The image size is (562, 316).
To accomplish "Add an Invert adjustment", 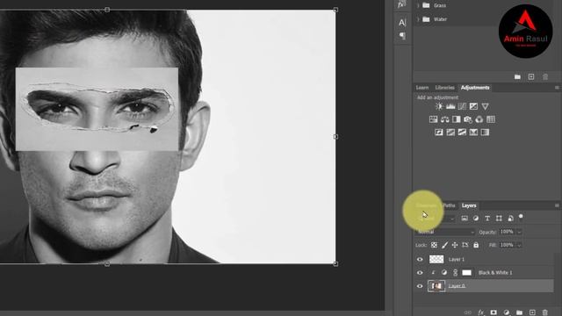I will click(439, 133).
